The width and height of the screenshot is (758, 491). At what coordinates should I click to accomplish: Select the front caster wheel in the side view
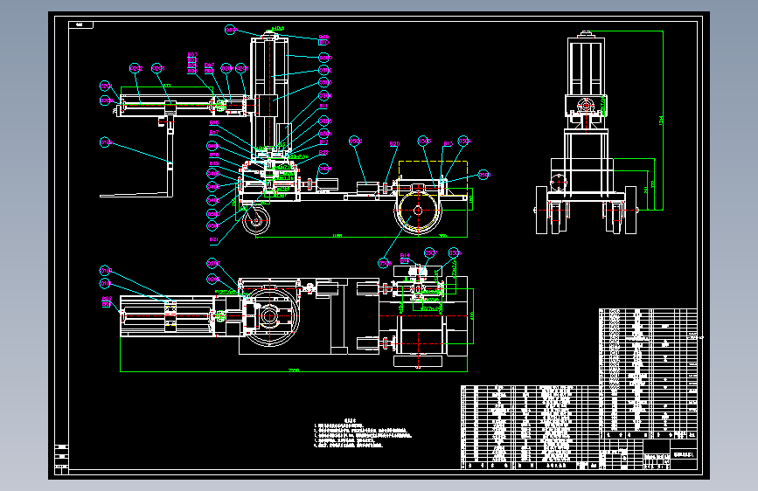pos(256,221)
